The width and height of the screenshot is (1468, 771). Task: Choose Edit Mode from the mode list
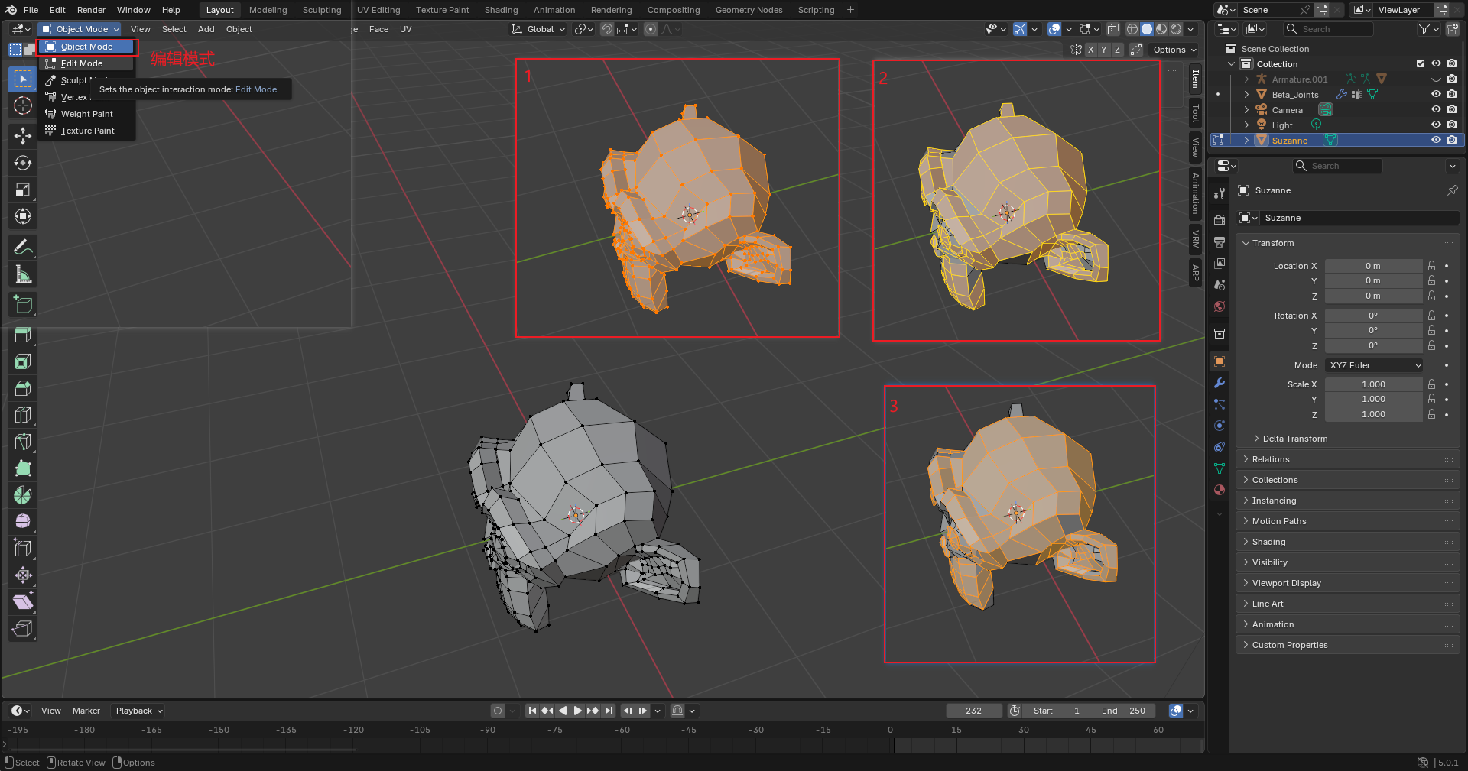(86, 63)
